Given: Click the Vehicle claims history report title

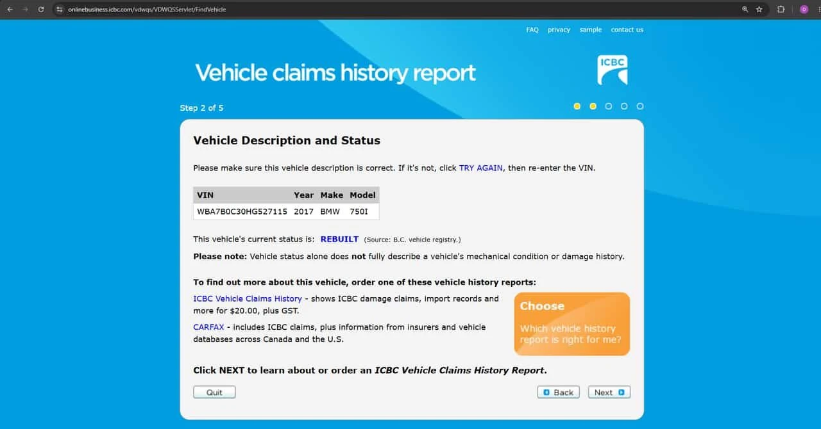Looking at the screenshot, I should pos(335,73).
